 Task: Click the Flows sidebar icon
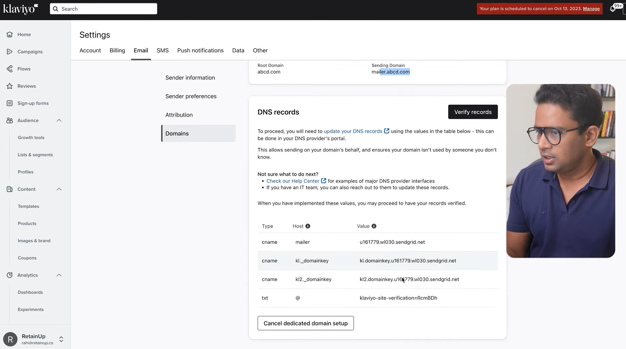pyautogui.click(x=9, y=69)
